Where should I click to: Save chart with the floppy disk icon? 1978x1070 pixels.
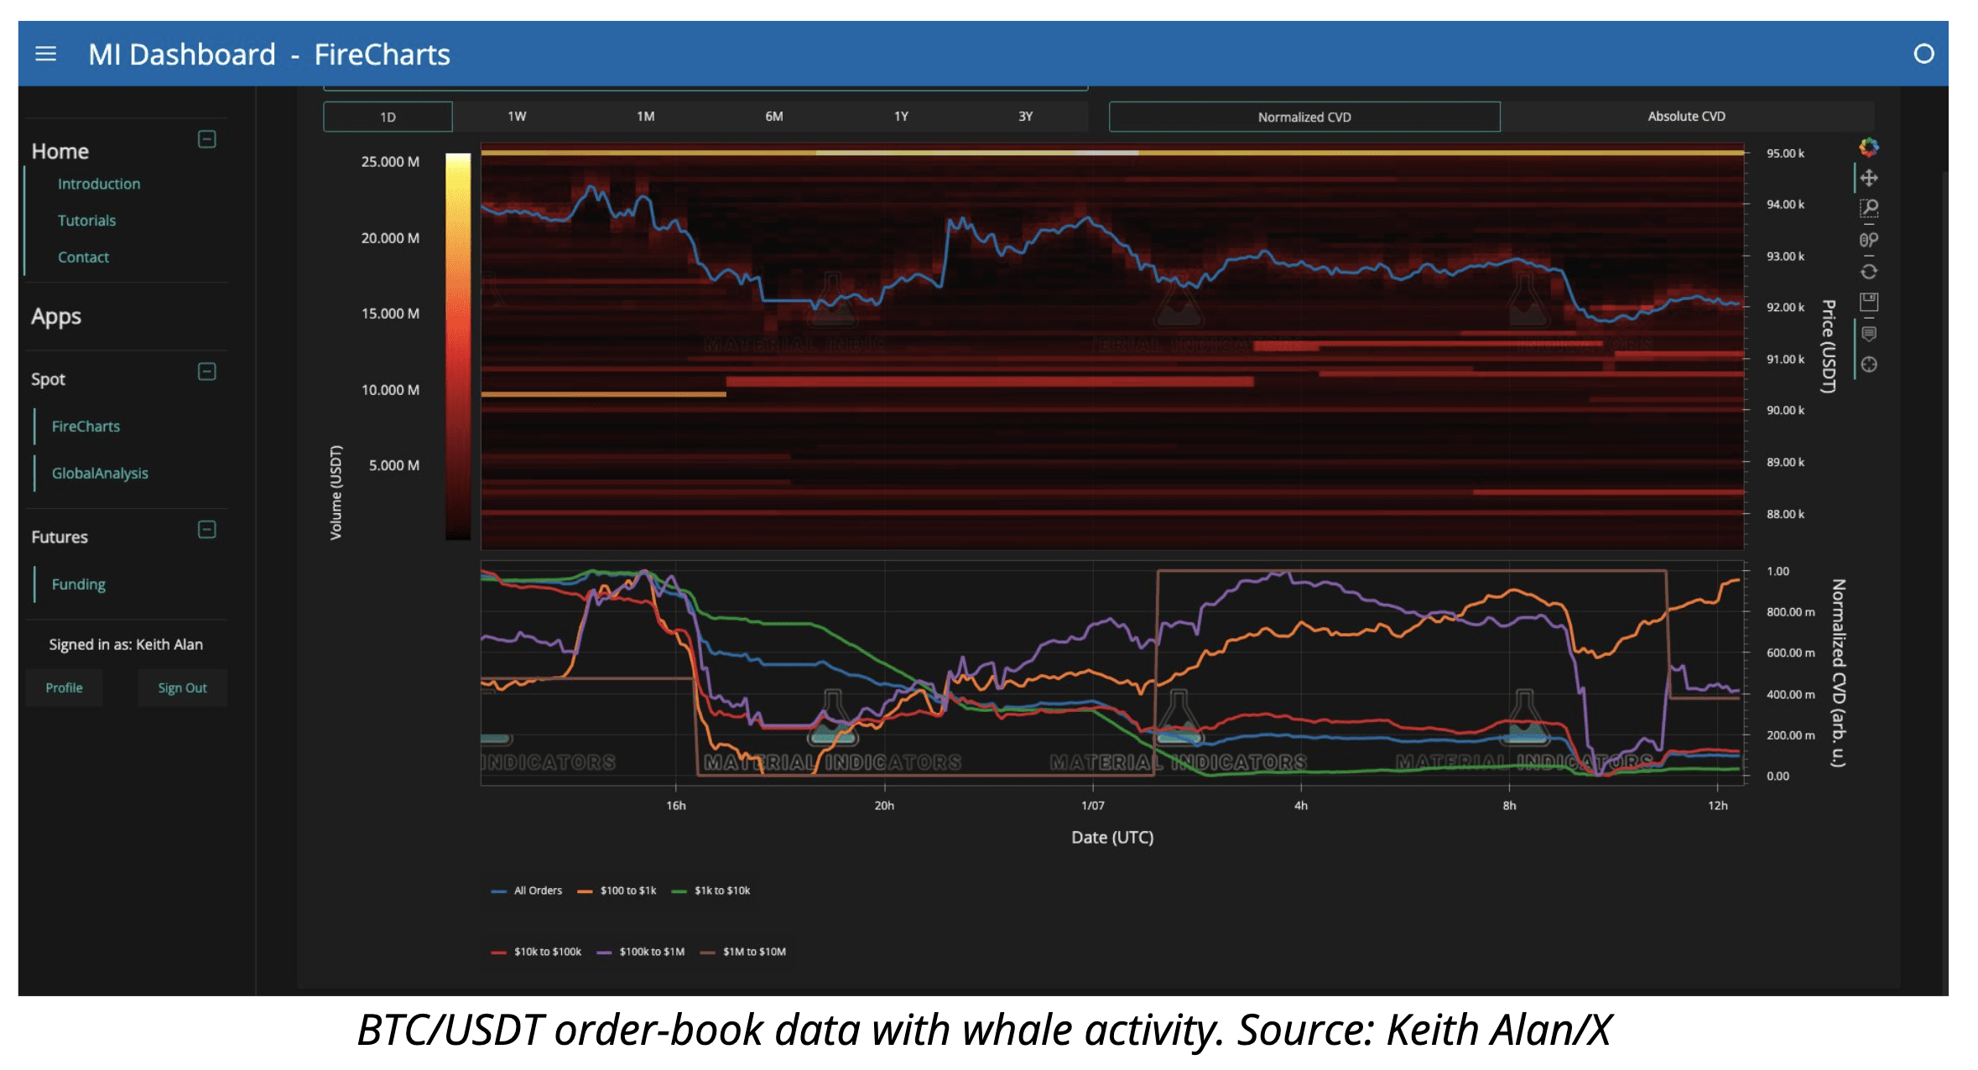pyautogui.click(x=1868, y=302)
